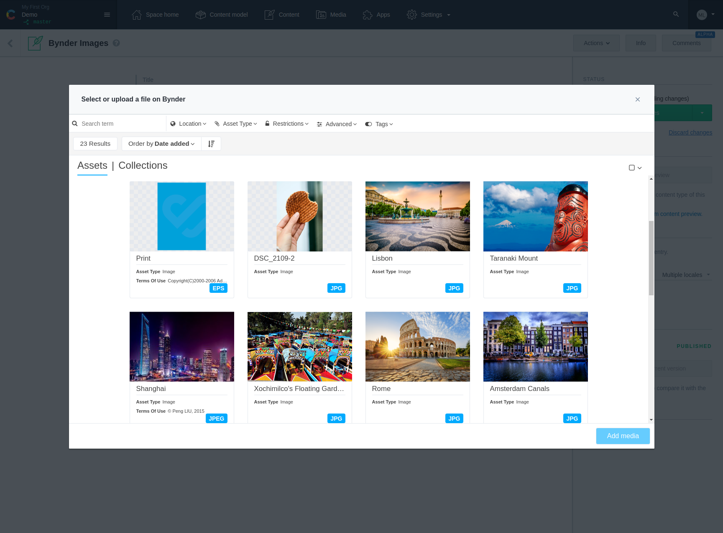This screenshot has height=533, width=723.
Task: Open the Order by Date added dropdown
Action: click(161, 144)
